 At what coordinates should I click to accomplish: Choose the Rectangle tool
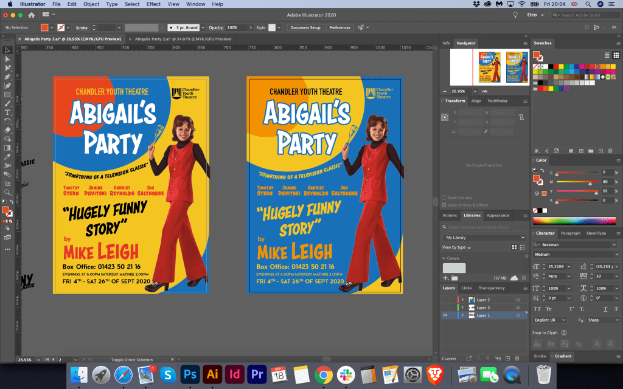click(x=8, y=94)
